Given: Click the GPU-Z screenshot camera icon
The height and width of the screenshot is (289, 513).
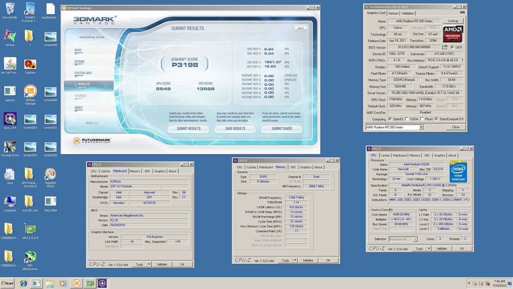Looking at the screenshot, I should click(x=463, y=12).
